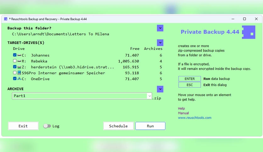Click the free space value 93.118

132,73
